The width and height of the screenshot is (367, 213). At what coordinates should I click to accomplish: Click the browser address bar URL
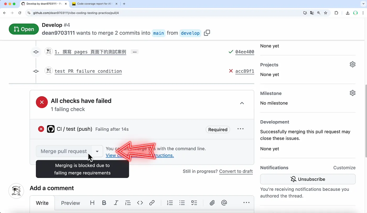(76, 13)
